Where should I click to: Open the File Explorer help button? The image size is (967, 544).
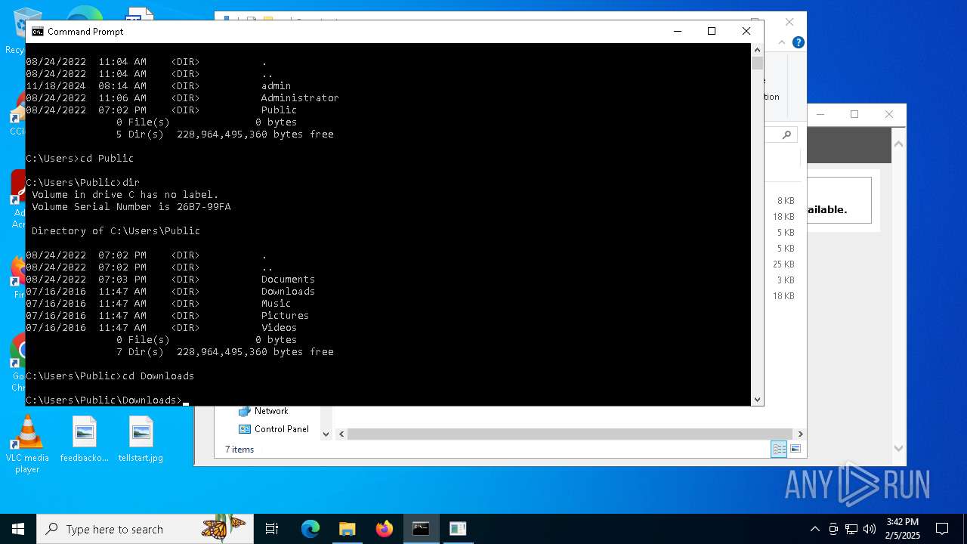(x=799, y=42)
